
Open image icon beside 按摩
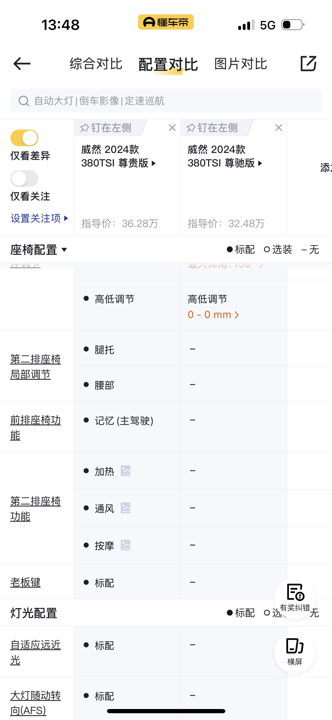pos(126,545)
